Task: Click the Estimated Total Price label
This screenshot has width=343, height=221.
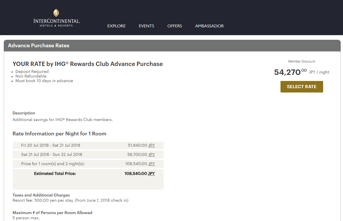Action: [x=55, y=173]
